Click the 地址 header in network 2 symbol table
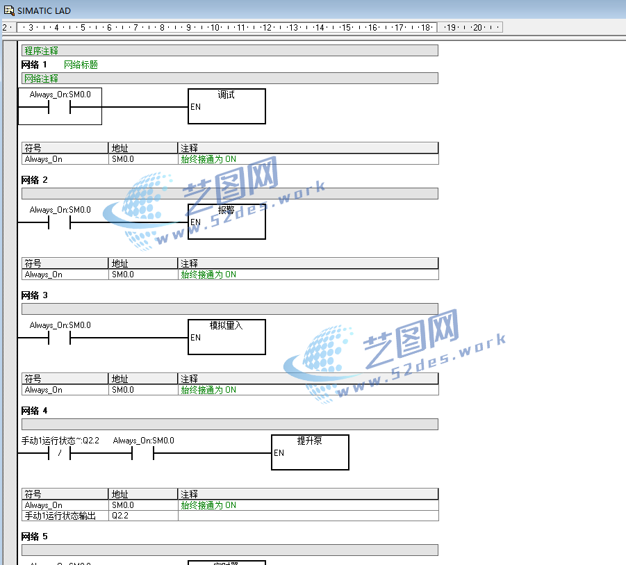626x565 pixels. (x=143, y=263)
